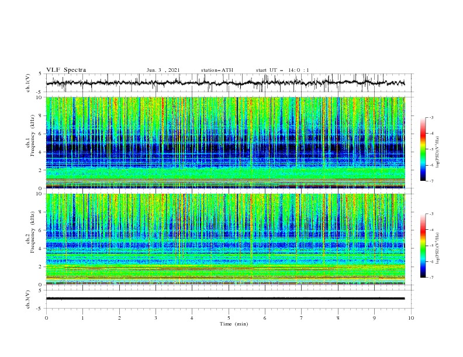Screen dimensions: 463x357
Task: Click the "8" minute tick on time axis
Action: click(x=338, y=318)
